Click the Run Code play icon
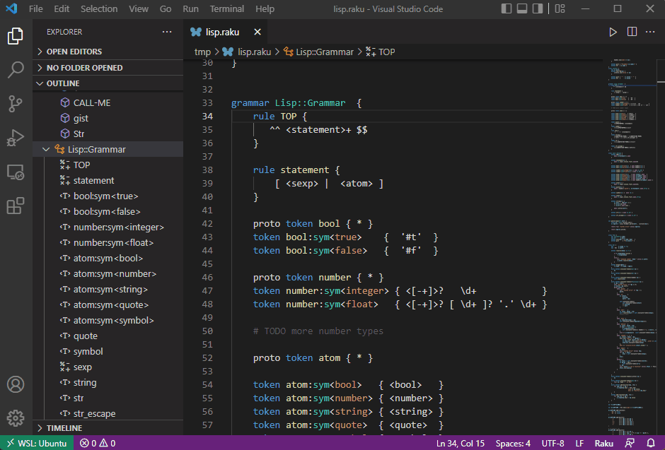This screenshot has height=450, width=665. 613,32
